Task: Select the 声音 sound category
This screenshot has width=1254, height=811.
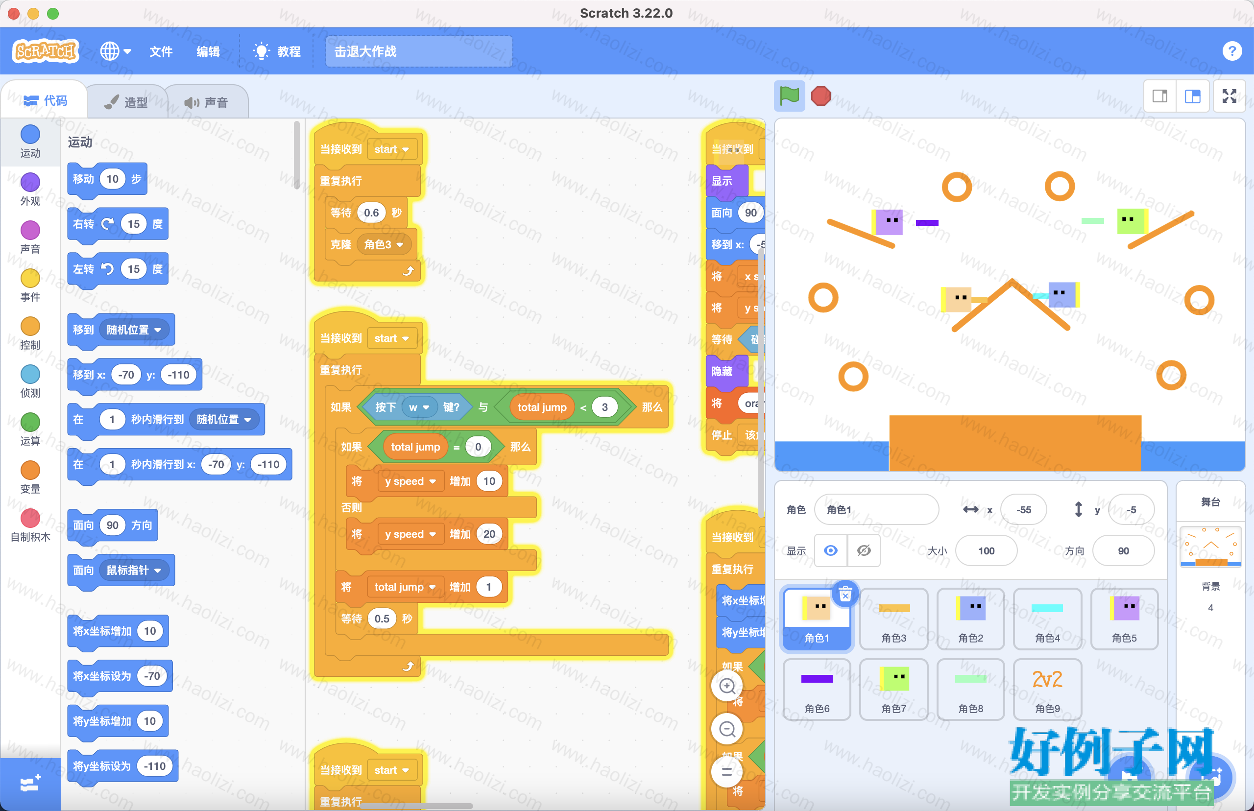Action: click(30, 237)
